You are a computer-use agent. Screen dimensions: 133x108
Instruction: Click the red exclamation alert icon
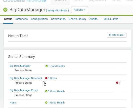(117, 83)
